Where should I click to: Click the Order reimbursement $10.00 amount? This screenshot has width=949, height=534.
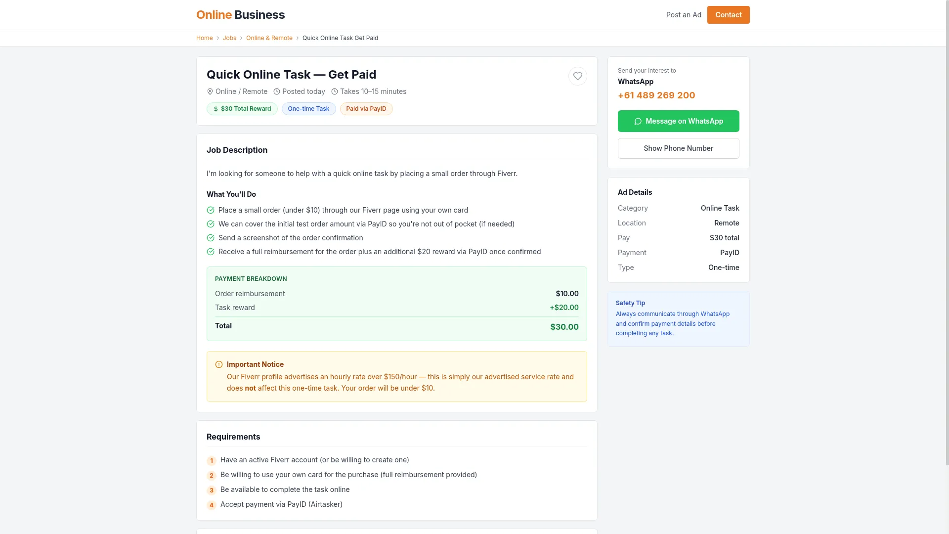tap(567, 294)
